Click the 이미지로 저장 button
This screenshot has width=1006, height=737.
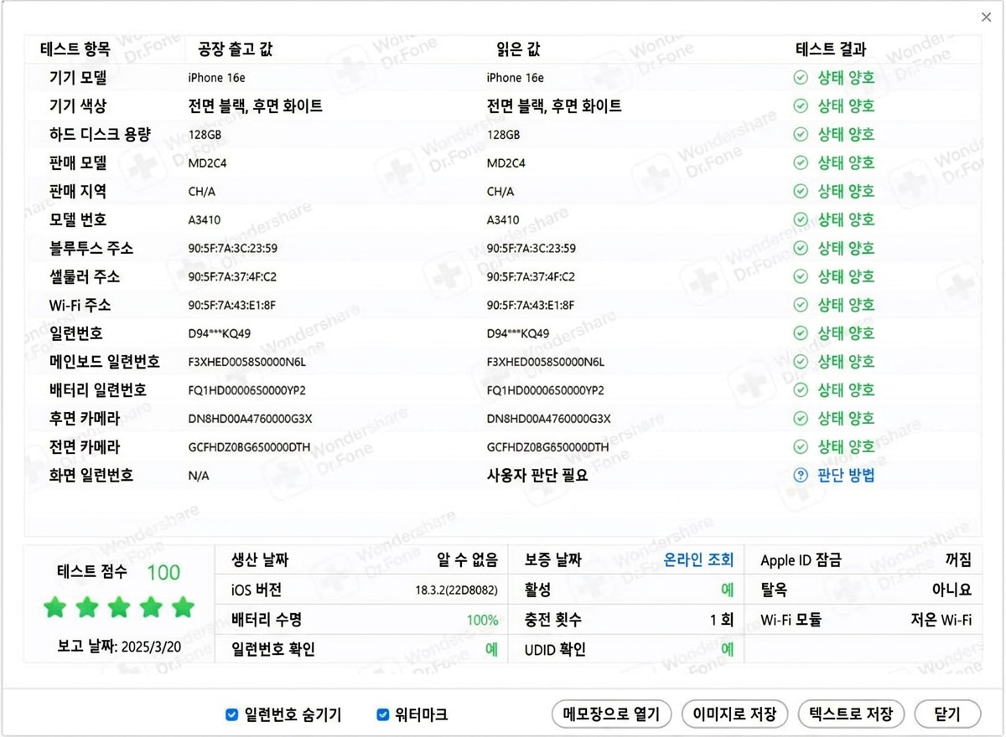click(x=734, y=714)
